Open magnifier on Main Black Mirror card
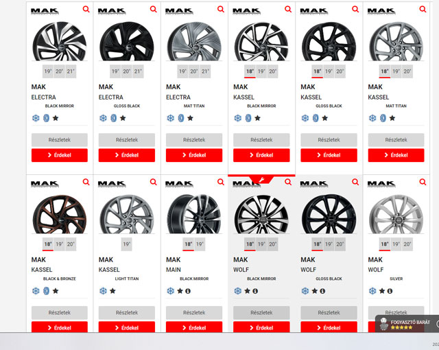 pyautogui.click(x=221, y=182)
